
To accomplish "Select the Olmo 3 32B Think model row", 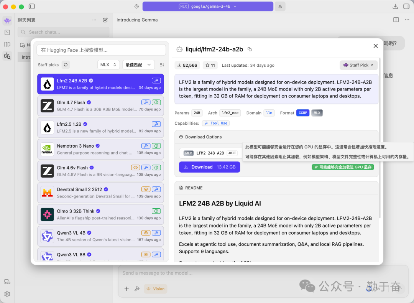I will (100, 214).
